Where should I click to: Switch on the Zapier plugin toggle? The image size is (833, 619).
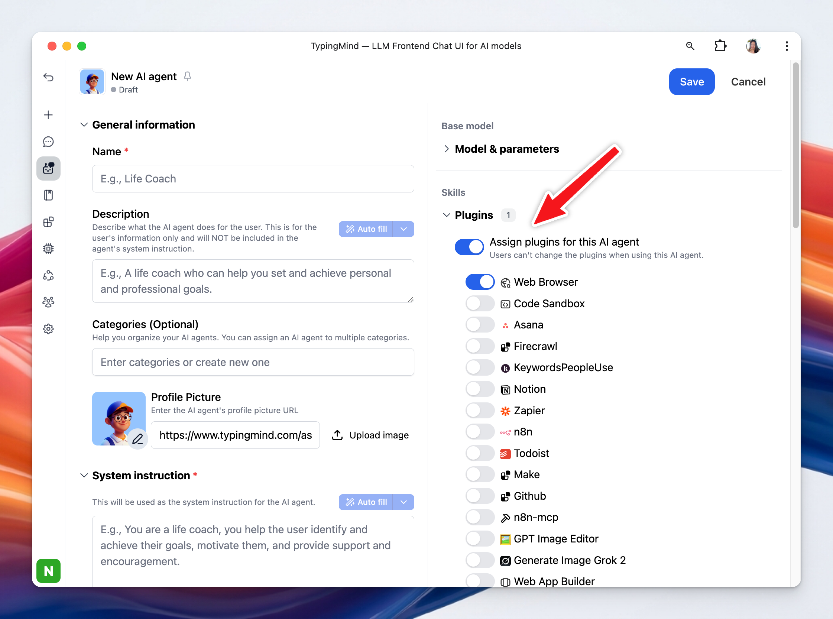[x=480, y=410]
